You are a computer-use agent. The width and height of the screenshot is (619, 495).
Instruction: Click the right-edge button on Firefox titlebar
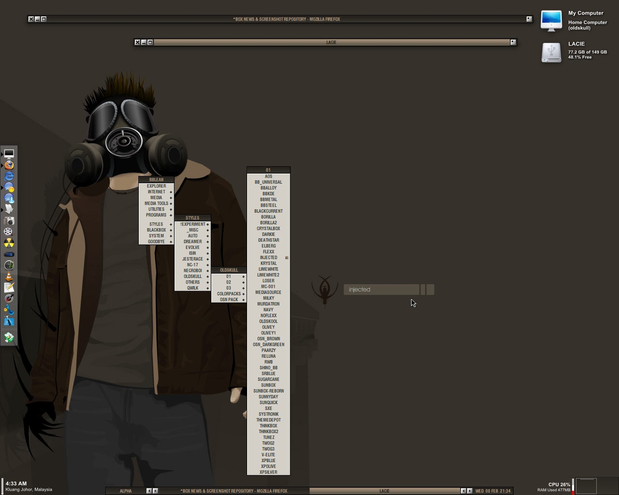(x=529, y=19)
